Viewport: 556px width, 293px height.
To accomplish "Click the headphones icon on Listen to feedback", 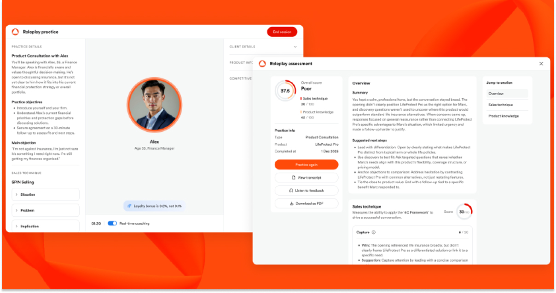I will point(291,191).
